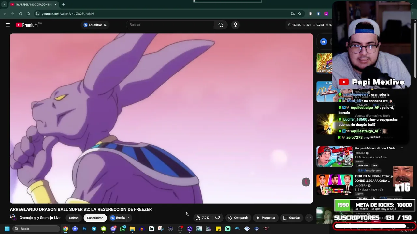417x234 pixels.
Task: Focus the YouTube Buscar search field
Action: tap(170, 25)
